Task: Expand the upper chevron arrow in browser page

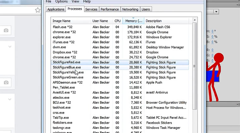Action: [x=9, y=47]
